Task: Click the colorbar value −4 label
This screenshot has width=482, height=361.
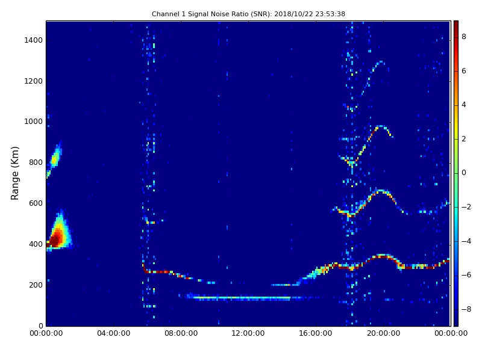Action: pos(466,241)
